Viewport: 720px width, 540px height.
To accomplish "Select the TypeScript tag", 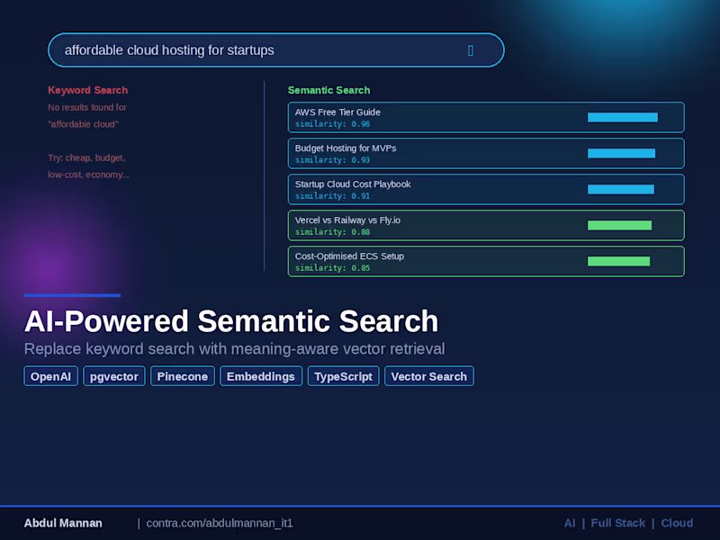I will click(x=344, y=376).
